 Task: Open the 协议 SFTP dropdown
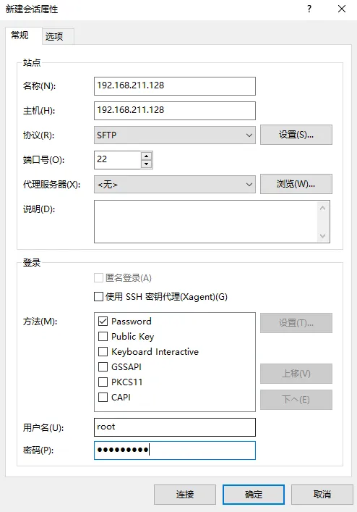(175, 135)
